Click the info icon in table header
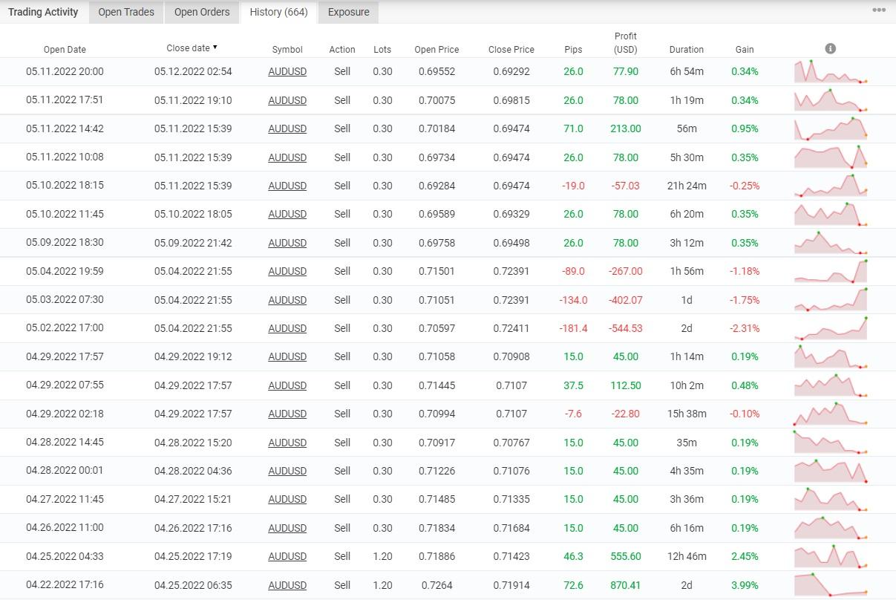The width and height of the screenshot is (896, 600). point(831,49)
